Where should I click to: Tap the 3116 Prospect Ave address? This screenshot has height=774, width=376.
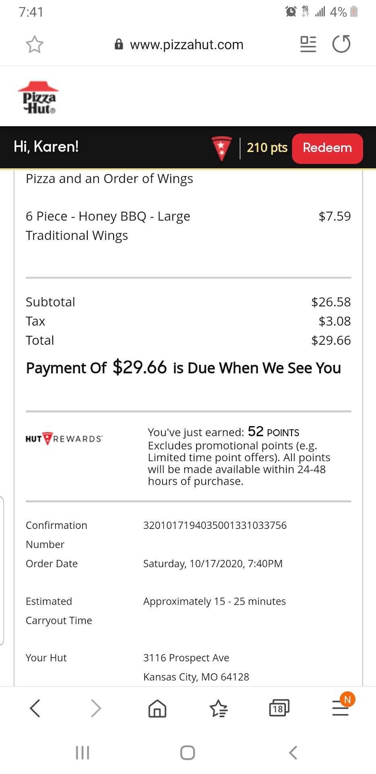pyautogui.click(x=186, y=658)
